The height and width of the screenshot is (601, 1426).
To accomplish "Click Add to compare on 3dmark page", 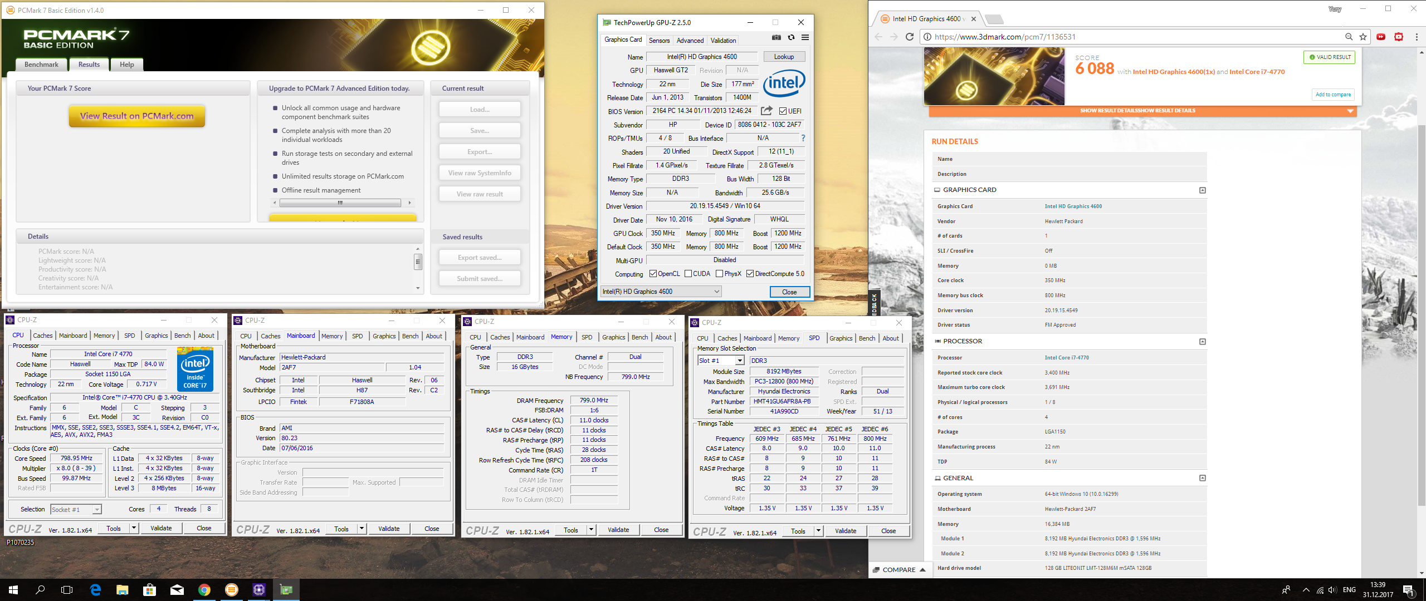I will [x=1333, y=95].
